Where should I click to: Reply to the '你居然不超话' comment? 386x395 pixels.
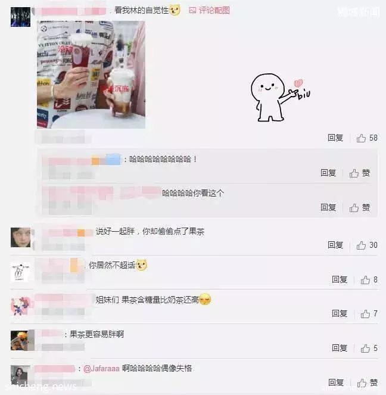point(340,279)
